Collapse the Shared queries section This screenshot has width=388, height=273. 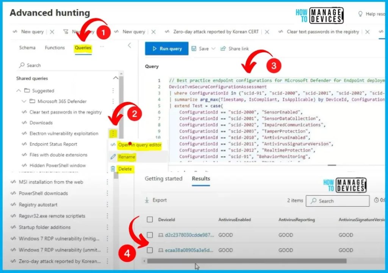click(116, 78)
